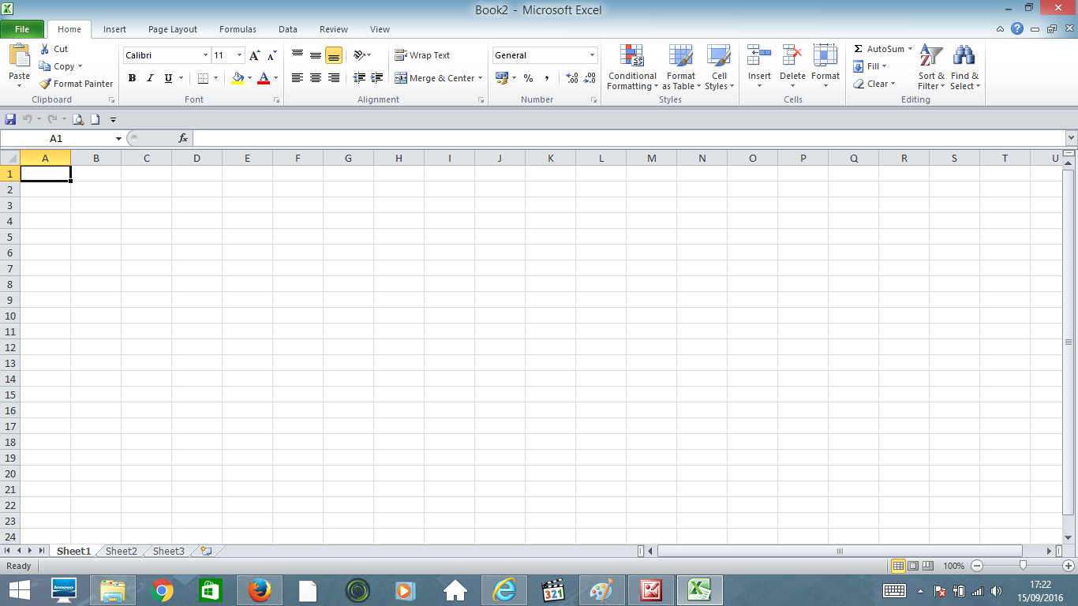This screenshot has width=1078, height=606.
Task: Enable Wrap Text for the cell
Action: tap(423, 54)
